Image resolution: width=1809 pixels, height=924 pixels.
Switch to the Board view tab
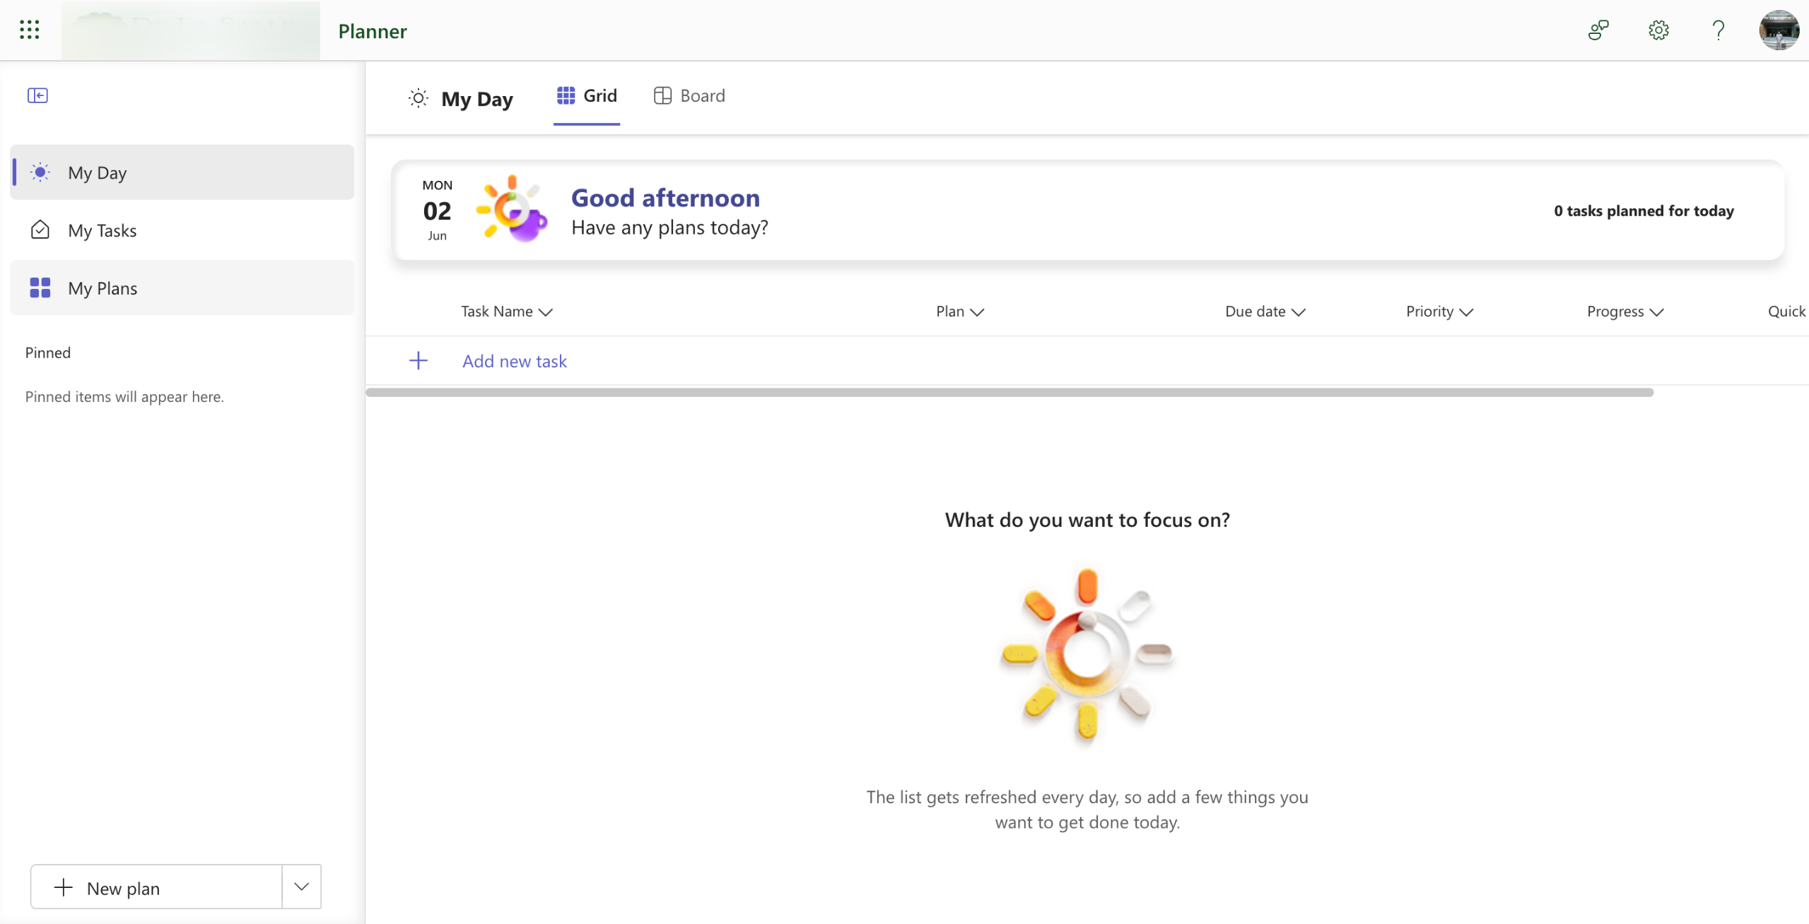tap(689, 96)
